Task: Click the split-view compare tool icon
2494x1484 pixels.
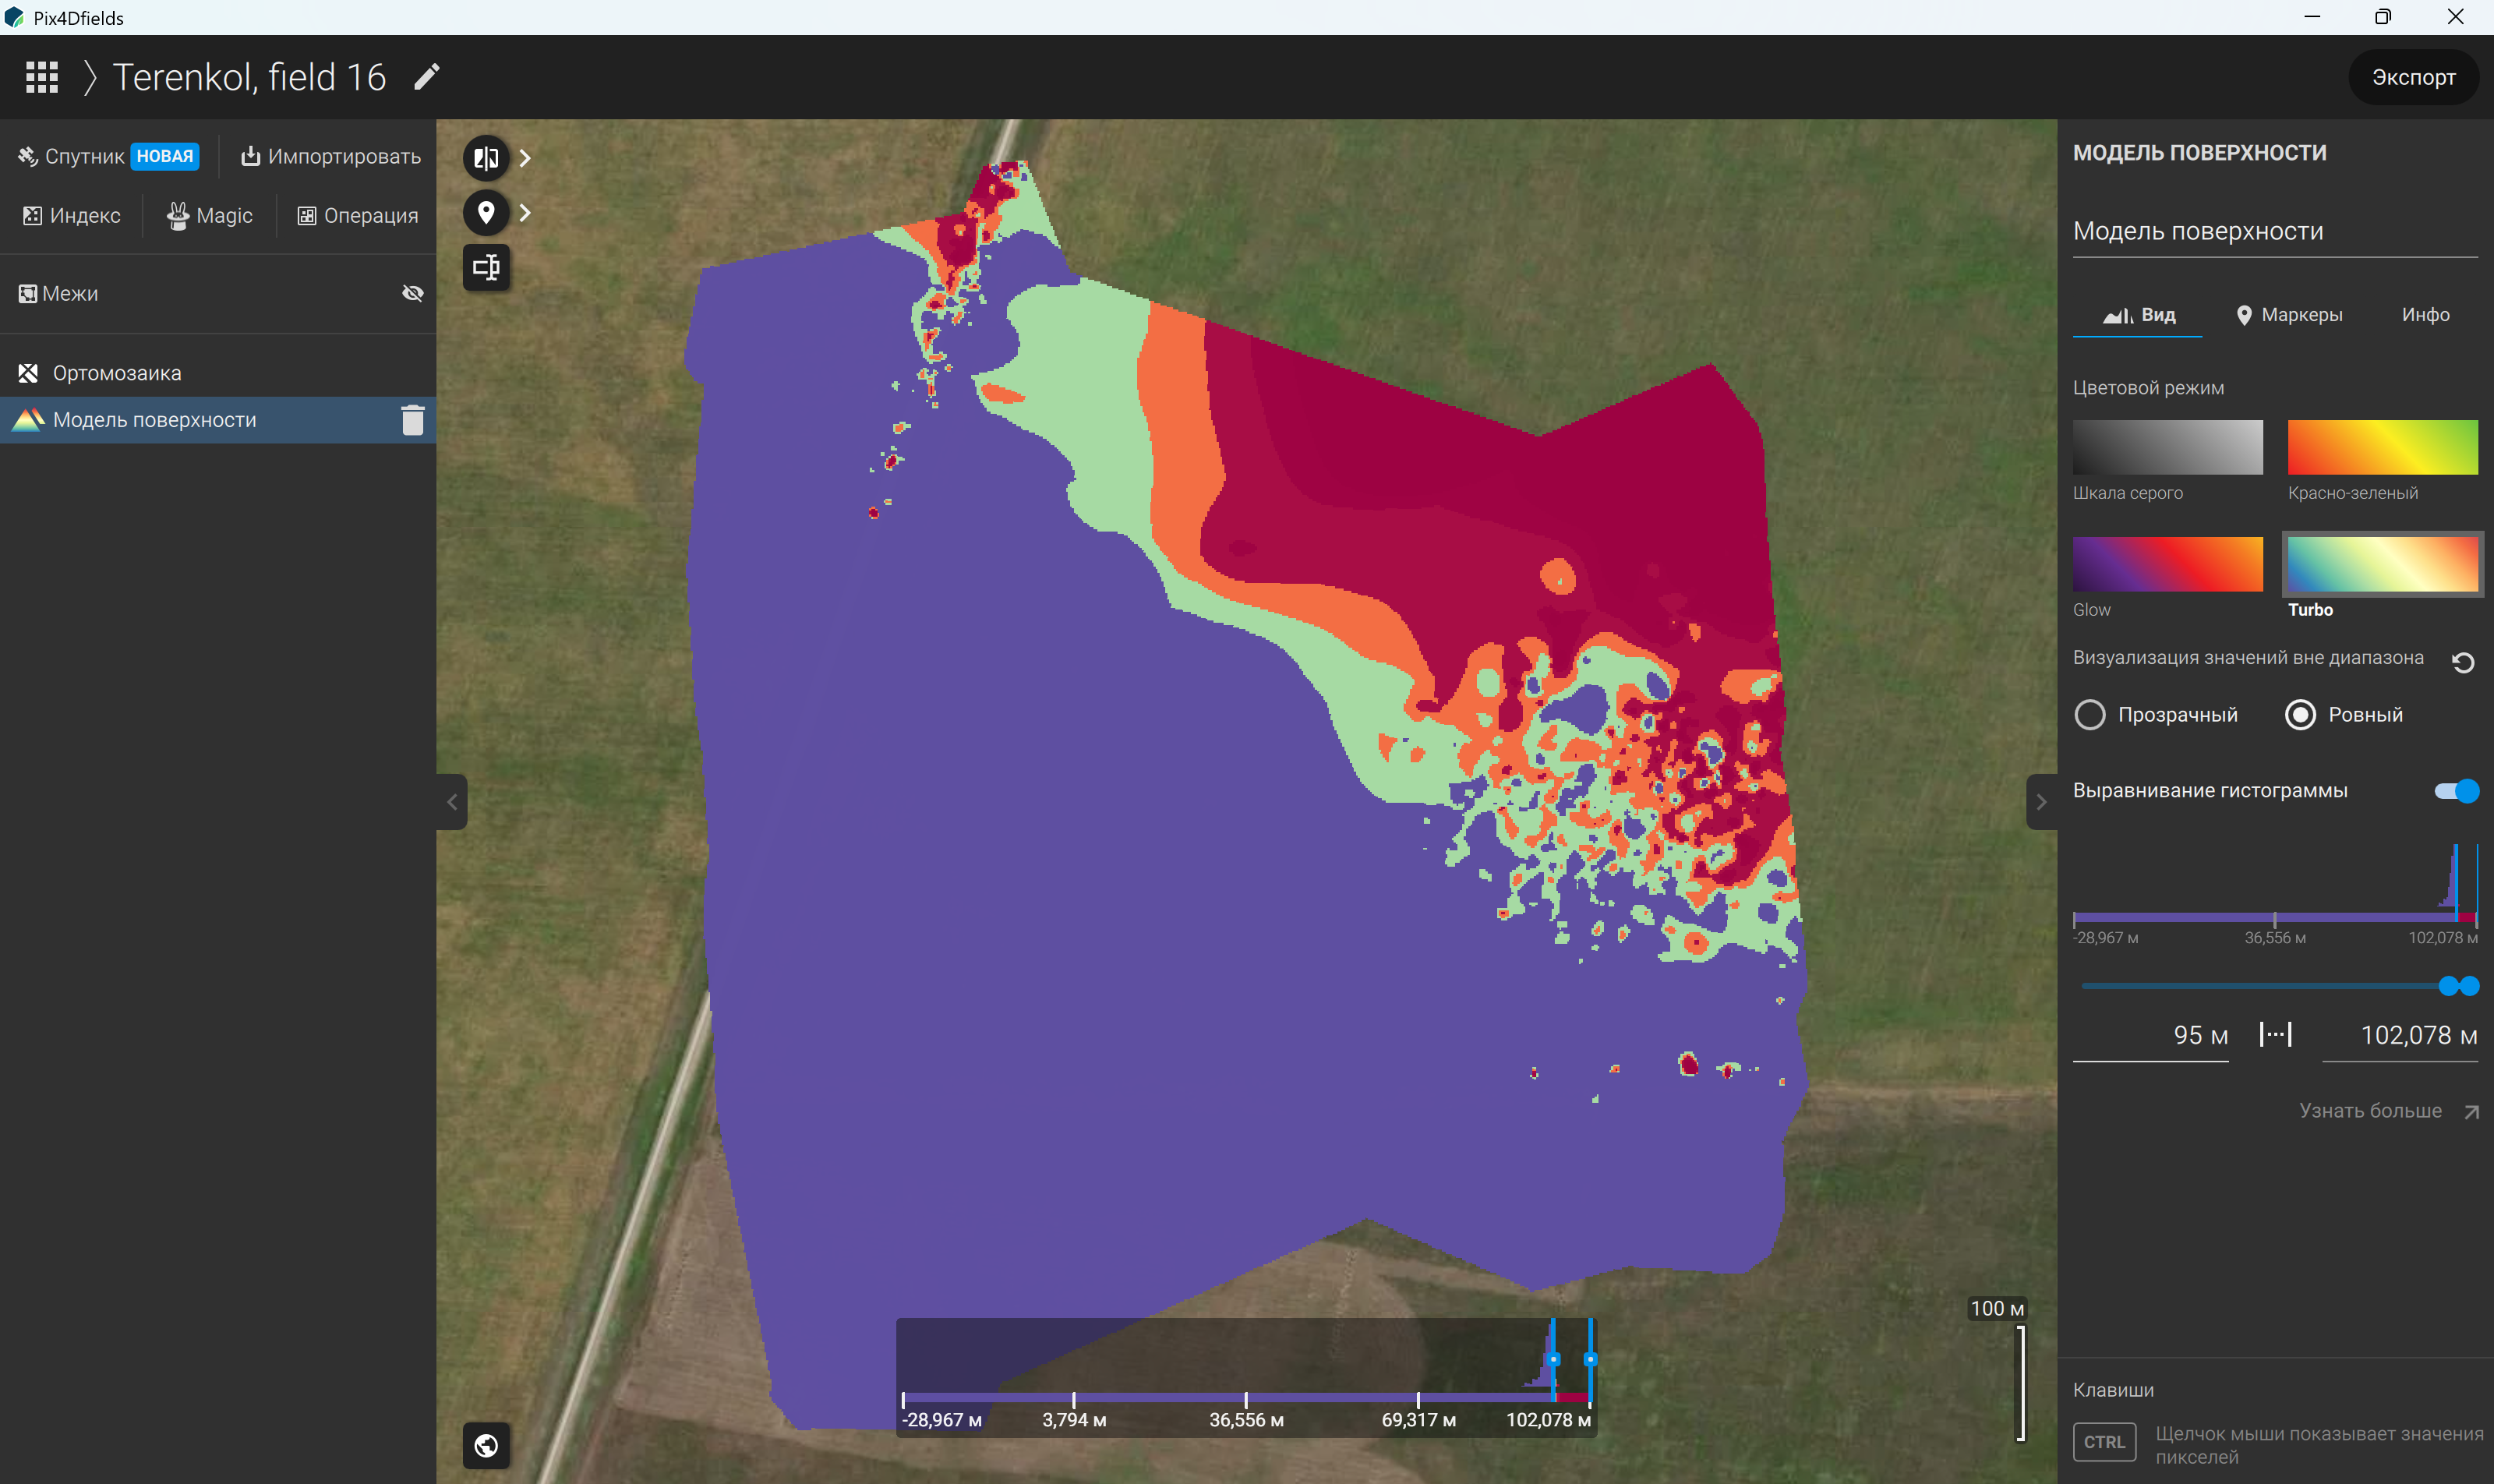Action: 486,158
